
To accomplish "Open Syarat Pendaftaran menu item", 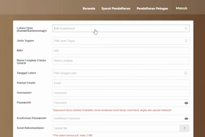I will [x=116, y=8].
